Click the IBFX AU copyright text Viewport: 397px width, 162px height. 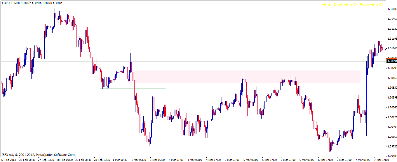[x=39, y=155]
